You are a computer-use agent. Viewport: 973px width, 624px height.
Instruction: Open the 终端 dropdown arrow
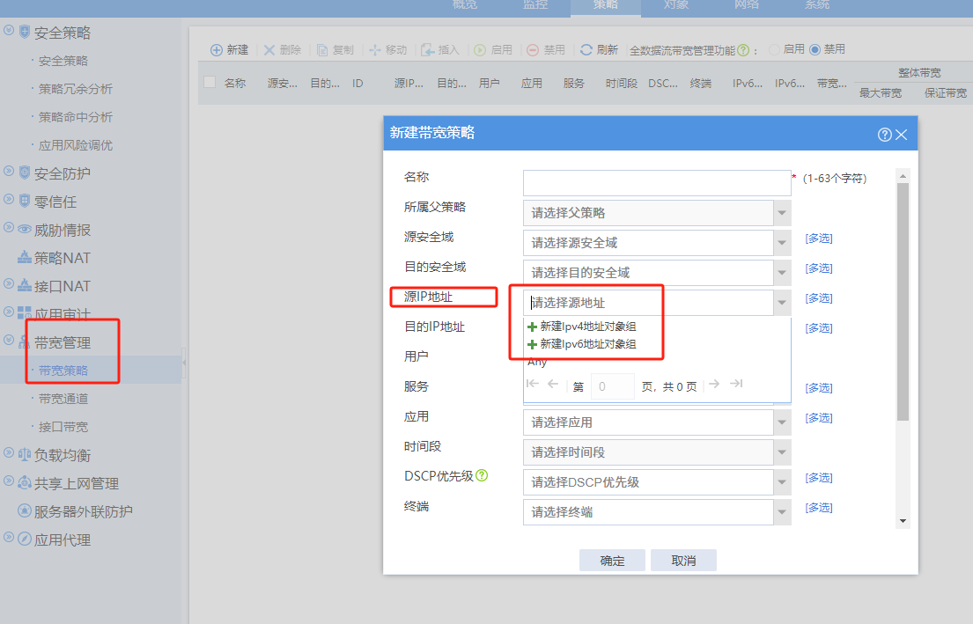point(782,511)
